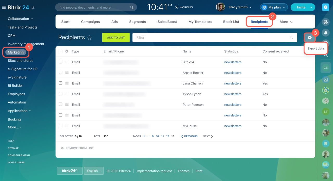Screen dimensions: 333x181
Task: Expand the Collaboration section chevron
Action: click(x=32, y=19)
